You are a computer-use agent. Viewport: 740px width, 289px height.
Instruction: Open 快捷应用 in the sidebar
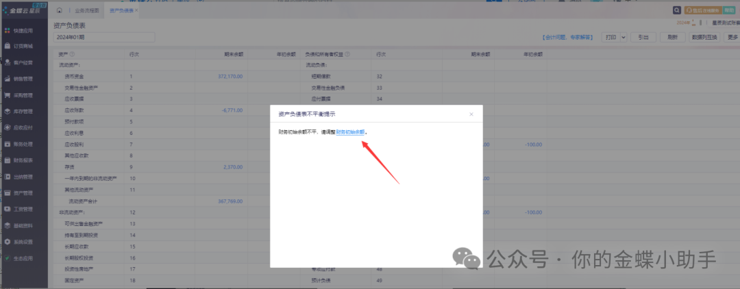[23, 31]
